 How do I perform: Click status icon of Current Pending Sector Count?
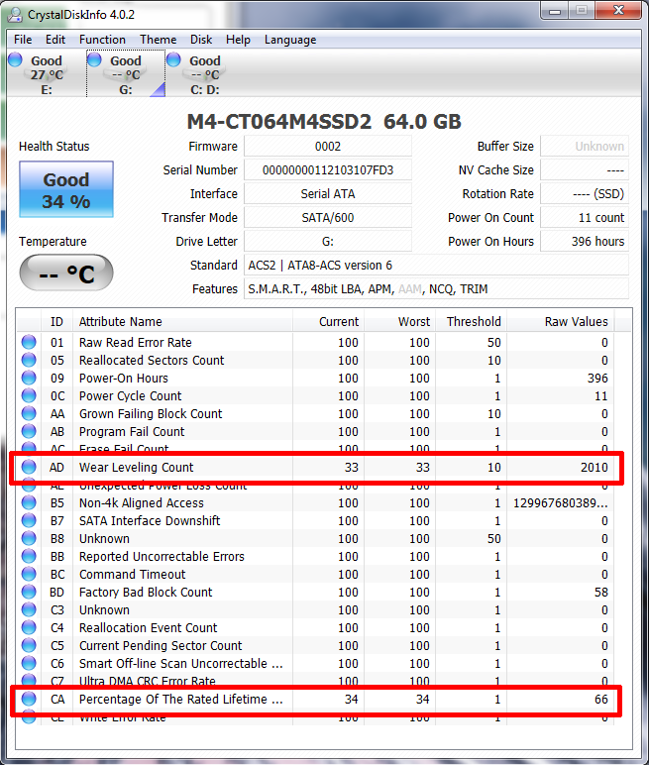tap(29, 645)
